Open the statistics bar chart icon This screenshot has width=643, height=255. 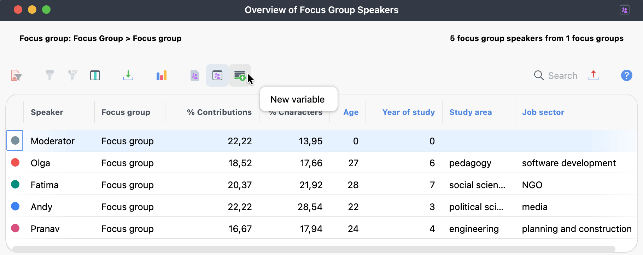tap(162, 75)
